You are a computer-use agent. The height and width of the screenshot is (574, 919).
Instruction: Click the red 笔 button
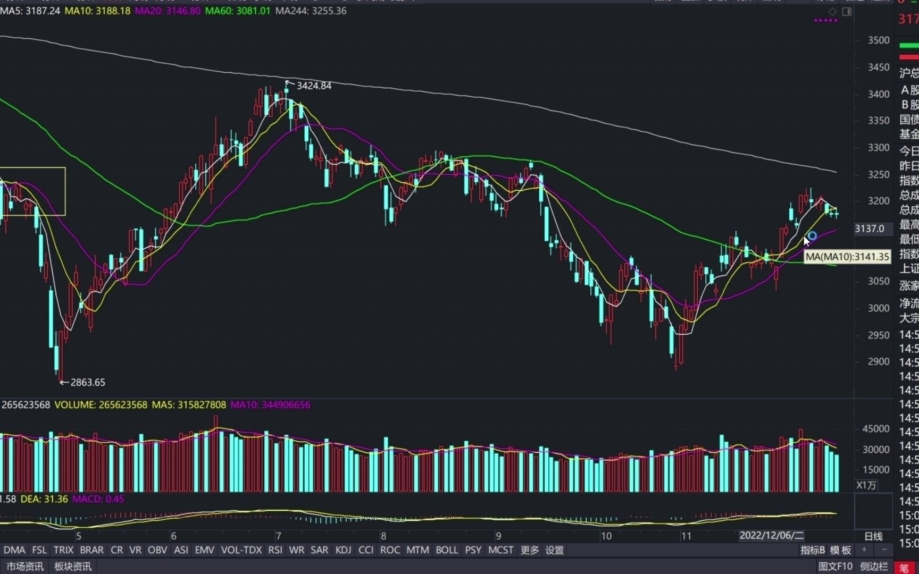[x=905, y=567]
